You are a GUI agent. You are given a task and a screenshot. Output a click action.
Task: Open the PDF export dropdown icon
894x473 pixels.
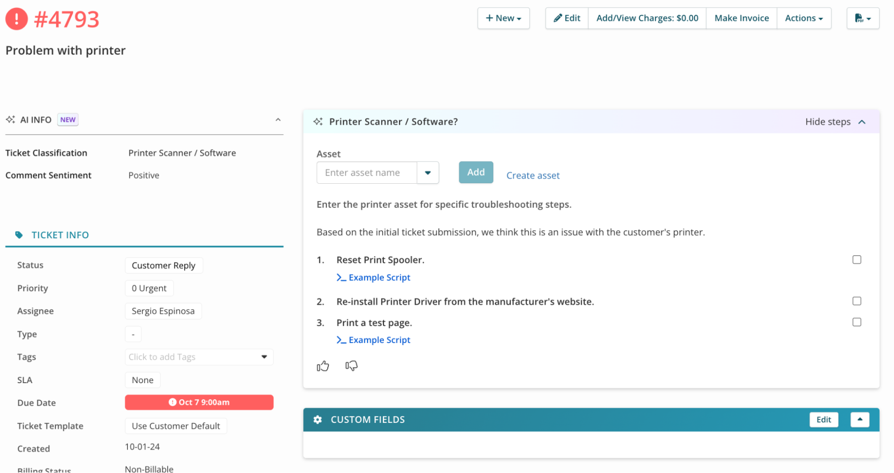pyautogui.click(x=863, y=18)
